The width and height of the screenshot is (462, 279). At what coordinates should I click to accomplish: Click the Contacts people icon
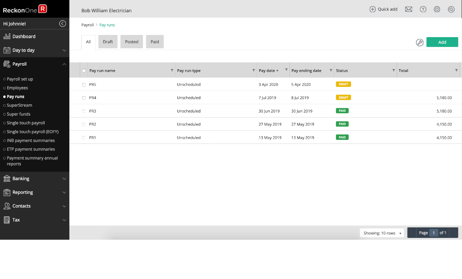pos(7,206)
